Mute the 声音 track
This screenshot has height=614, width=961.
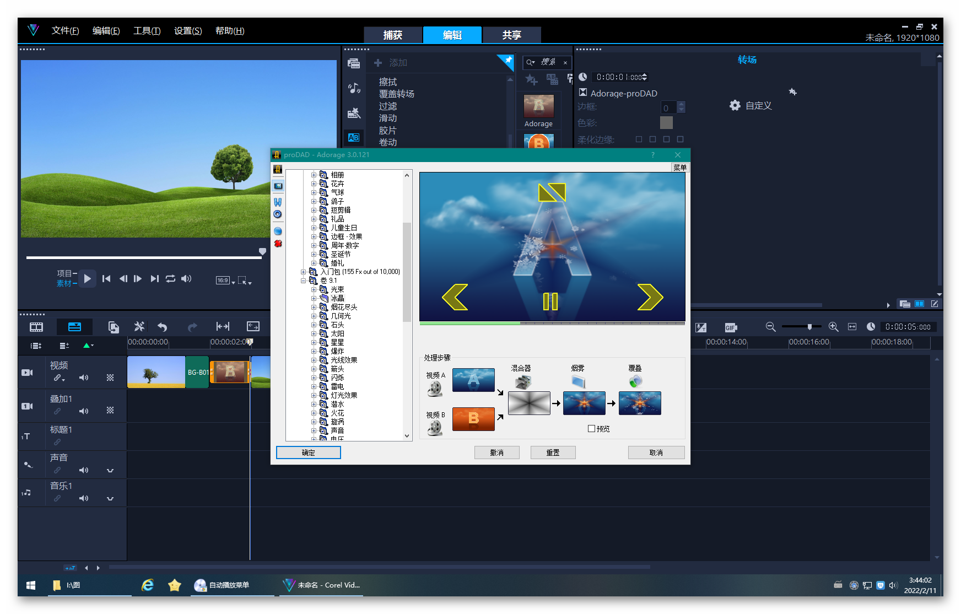point(84,470)
